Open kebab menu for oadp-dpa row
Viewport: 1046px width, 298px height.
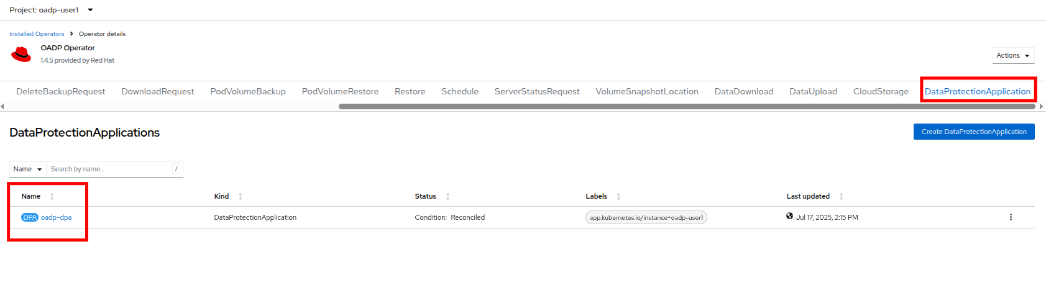[1011, 217]
